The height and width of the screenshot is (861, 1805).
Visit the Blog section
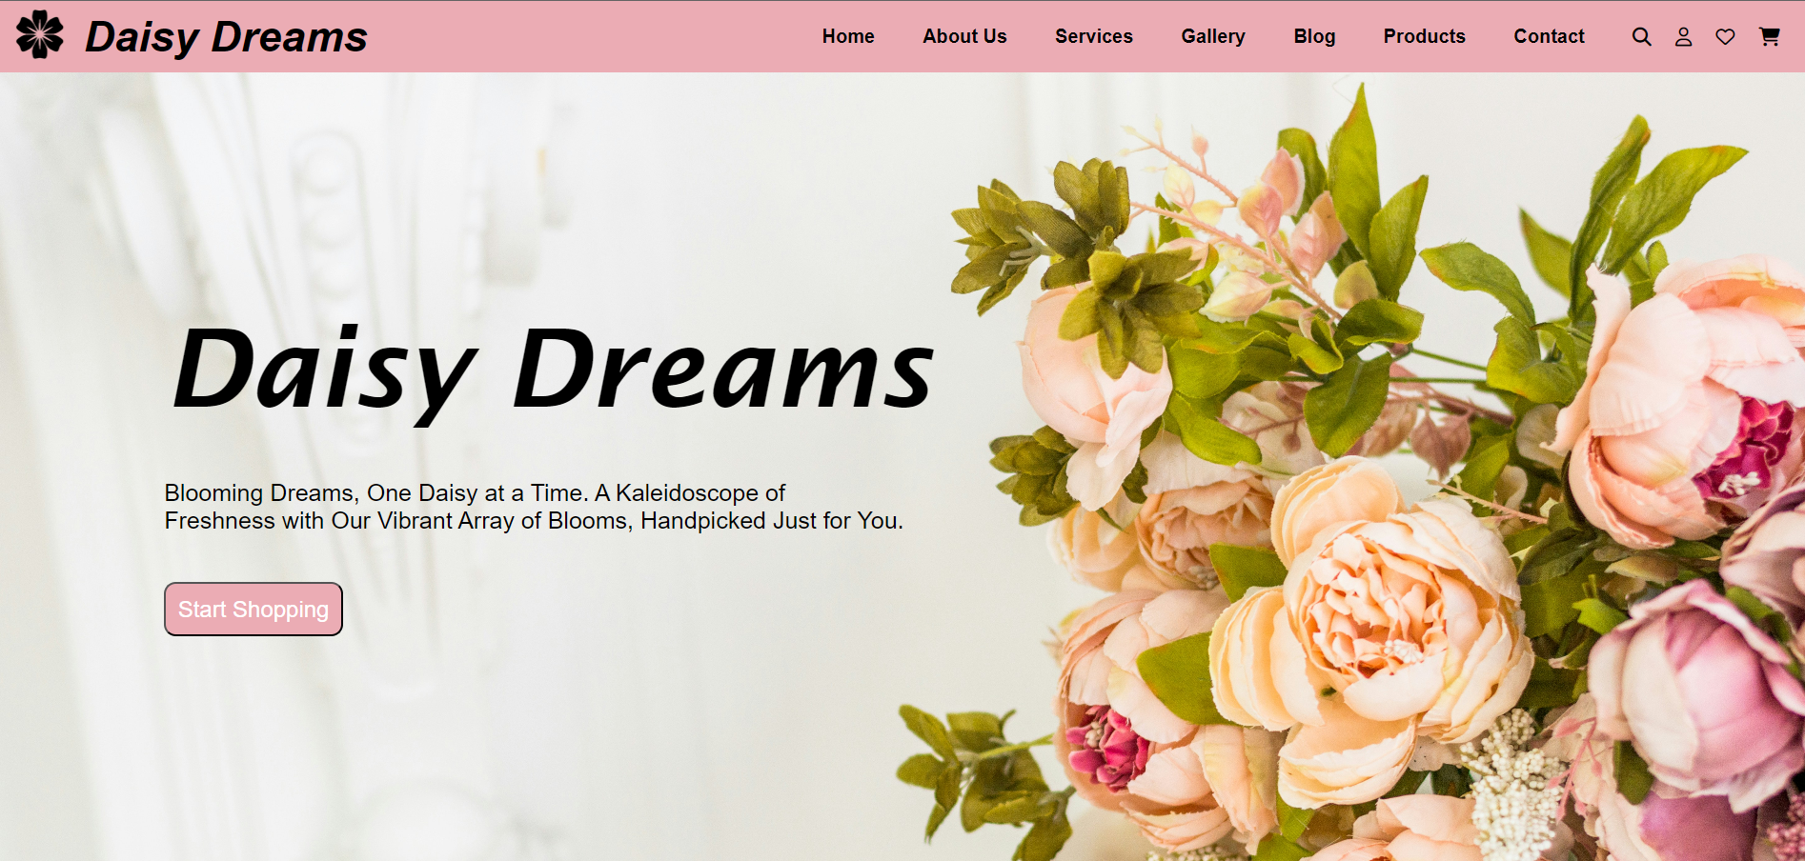[x=1314, y=37]
